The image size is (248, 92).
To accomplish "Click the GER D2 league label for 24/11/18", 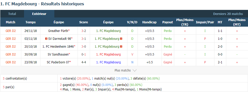I will [x=11, y=31].
